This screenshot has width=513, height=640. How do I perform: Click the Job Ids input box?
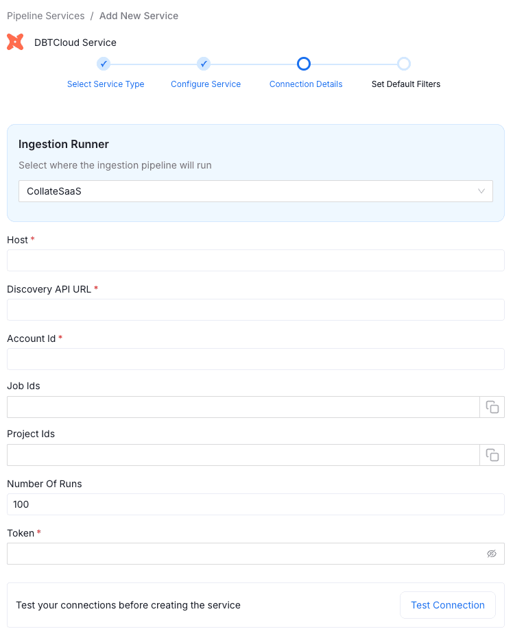click(x=243, y=407)
